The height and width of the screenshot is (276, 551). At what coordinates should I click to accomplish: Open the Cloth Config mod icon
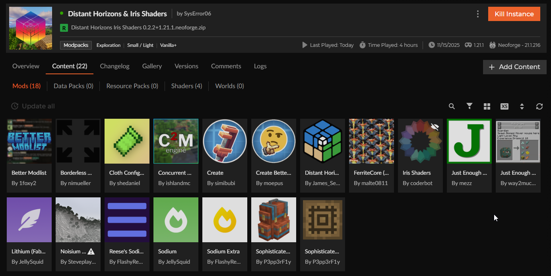[x=127, y=141]
